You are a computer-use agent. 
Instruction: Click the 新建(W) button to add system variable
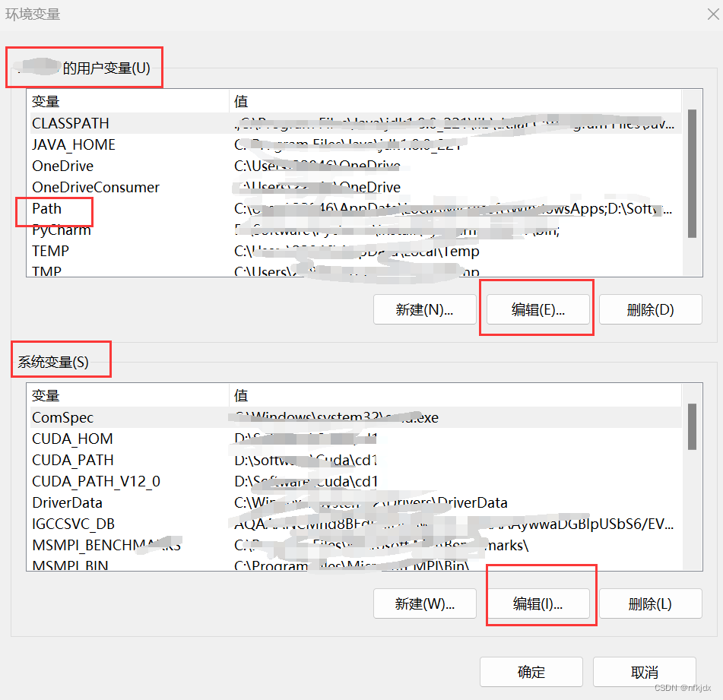click(x=425, y=603)
